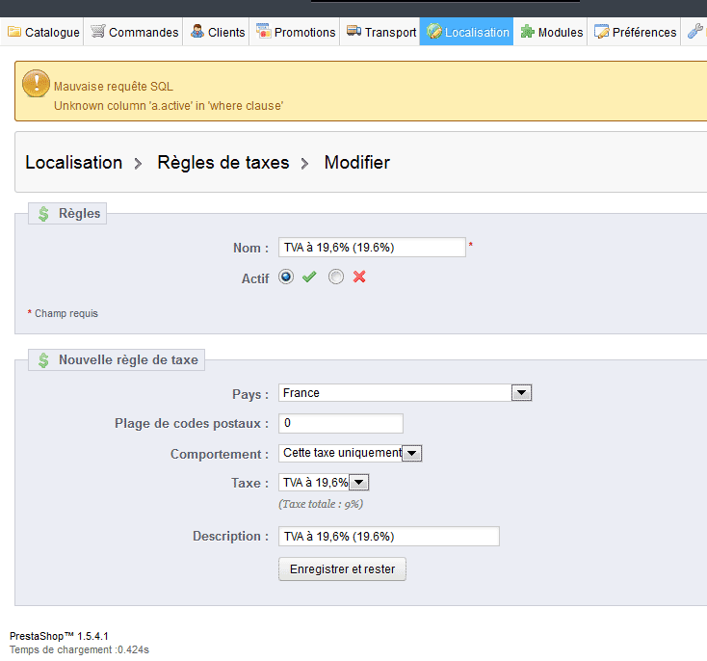Click the orange warning exclamation icon
The width and height of the screenshot is (707, 661).
[x=36, y=84]
